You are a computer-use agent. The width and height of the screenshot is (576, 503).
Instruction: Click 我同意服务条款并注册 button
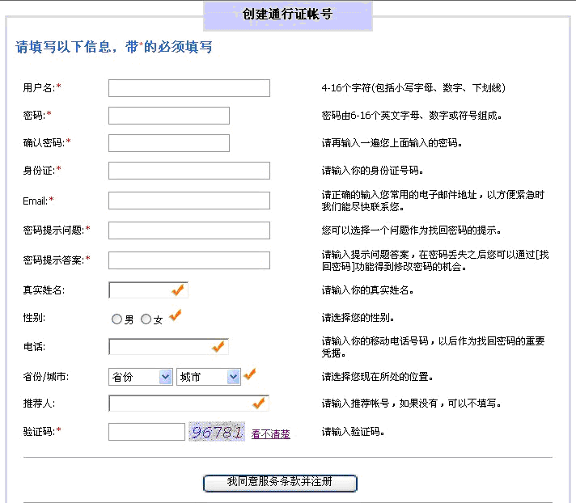tap(280, 483)
